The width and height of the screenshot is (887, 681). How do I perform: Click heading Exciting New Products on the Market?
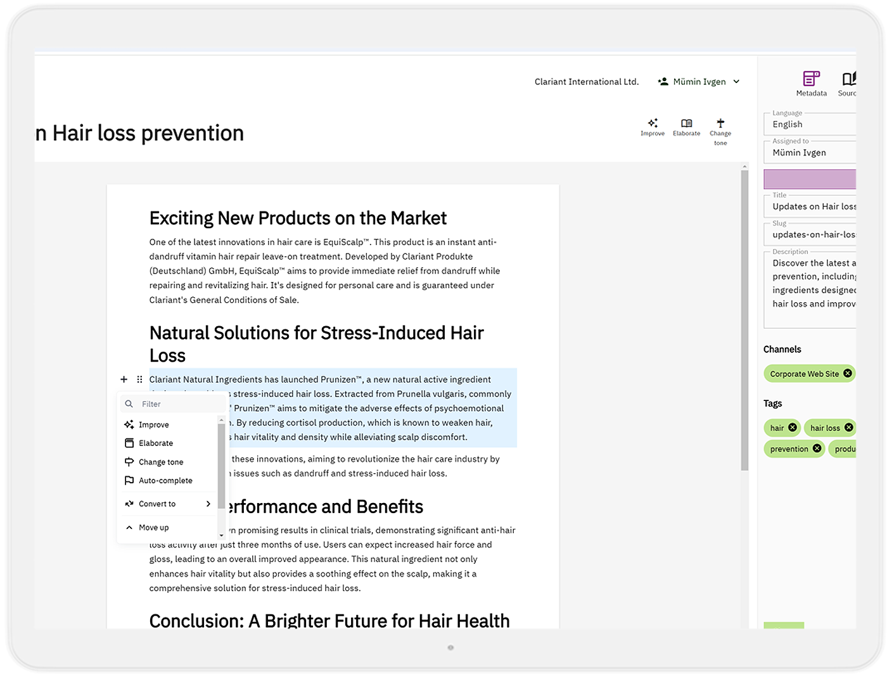tap(298, 218)
